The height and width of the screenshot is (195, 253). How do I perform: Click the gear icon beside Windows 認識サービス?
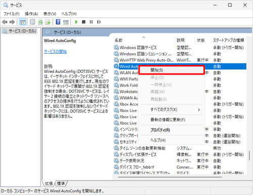click(116, 48)
